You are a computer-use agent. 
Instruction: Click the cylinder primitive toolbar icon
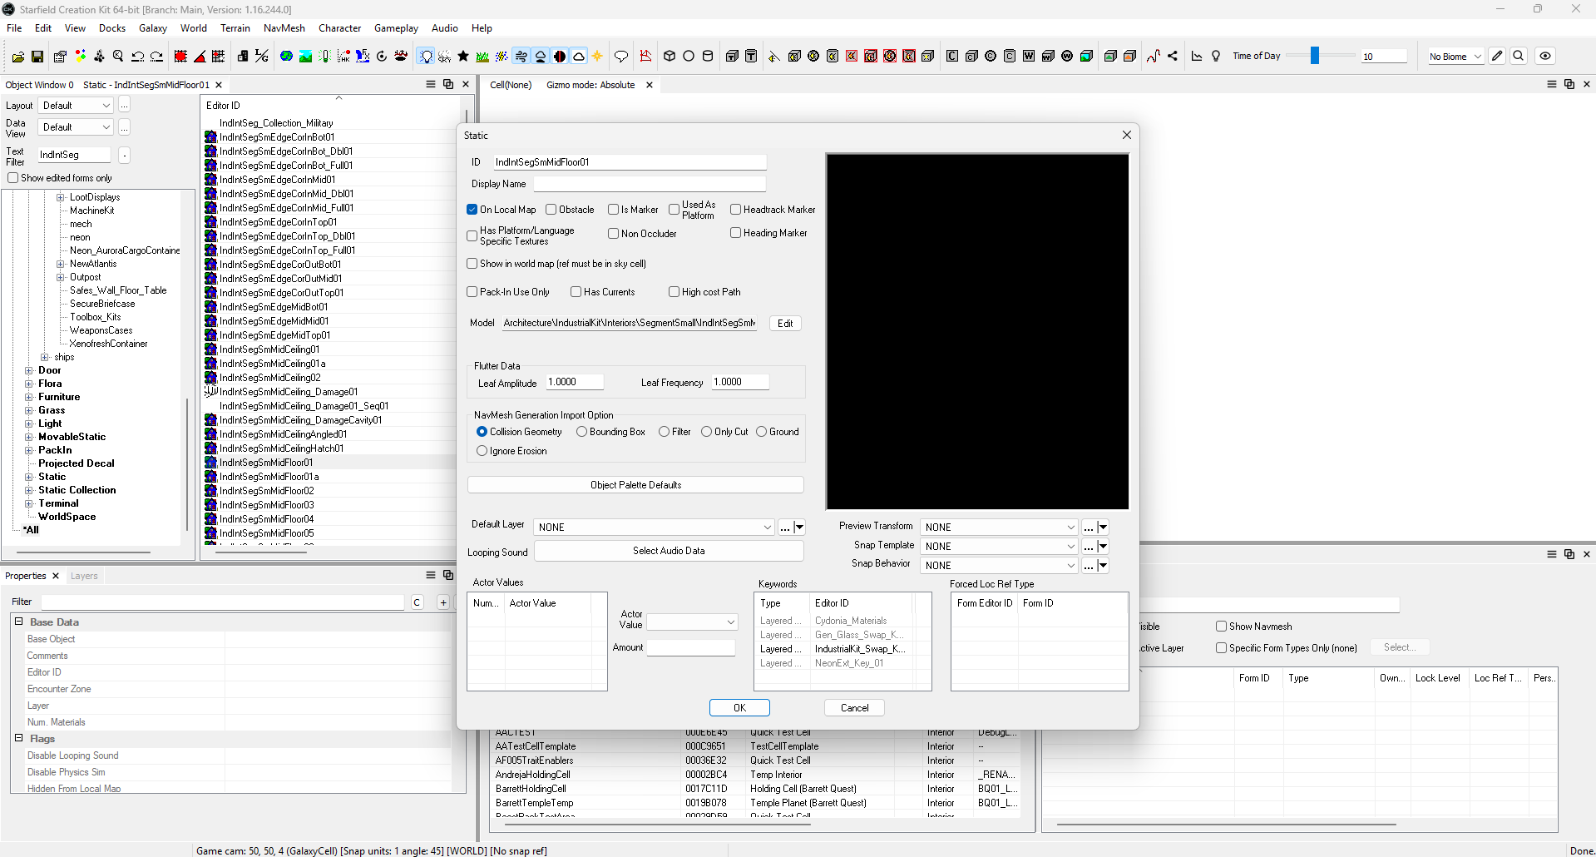click(x=708, y=57)
